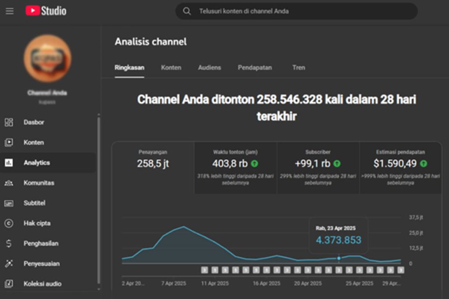Click the chart data point for 23 Apr
This screenshot has height=299, width=449.
click(x=339, y=258)
